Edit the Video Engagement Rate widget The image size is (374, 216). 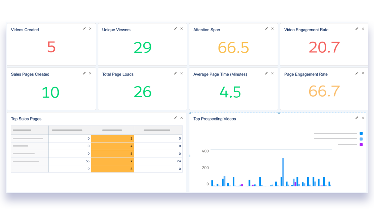tap(357, 29)
